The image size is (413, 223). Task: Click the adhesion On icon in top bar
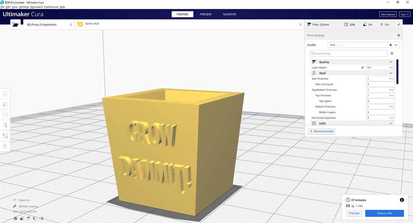click(x=382, y=24)
